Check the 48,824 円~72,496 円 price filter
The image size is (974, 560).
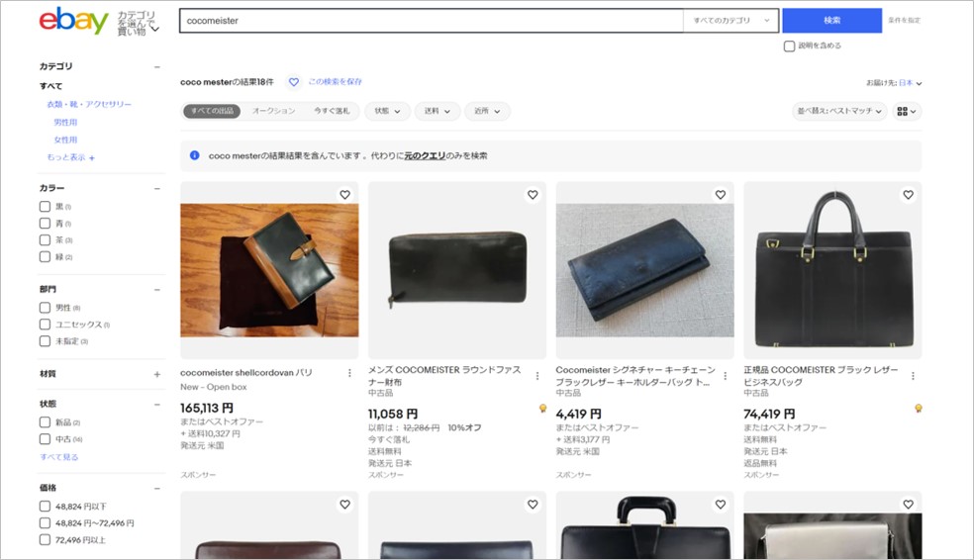[x=45, y=522]
